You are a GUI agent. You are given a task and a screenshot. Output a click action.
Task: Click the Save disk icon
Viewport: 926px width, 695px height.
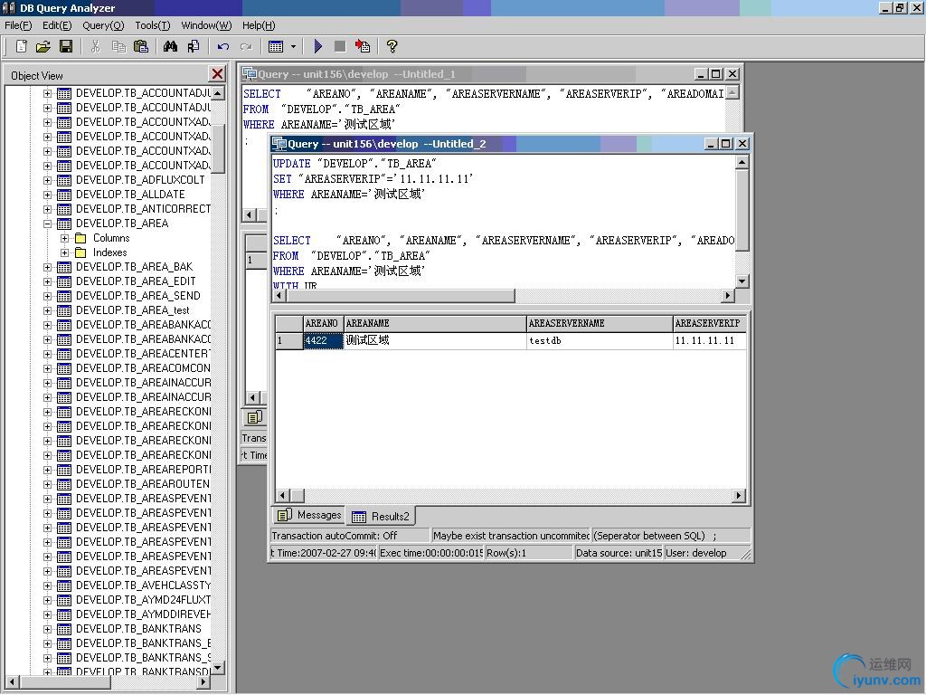tap(65, 46)
